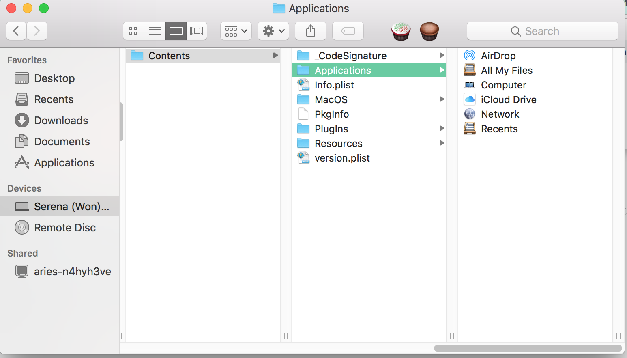
Task: Click the first column's width handle
Action: point(286,336)
